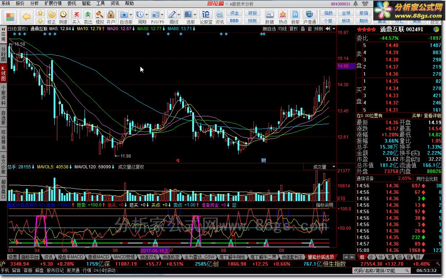Click the skip-to-end arrow icon above the chart
This screenshot has width=446, height=280.
point(328,29)
